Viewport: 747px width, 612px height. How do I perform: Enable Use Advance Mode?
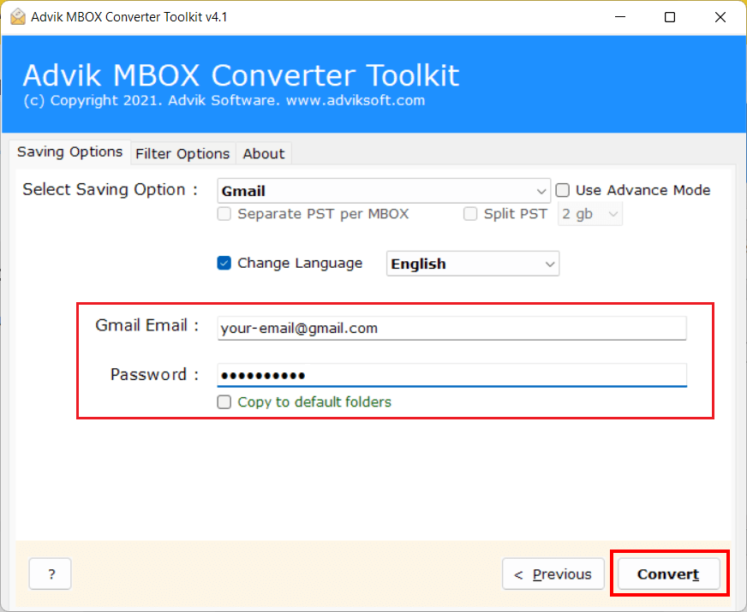[x=563, y=190]
